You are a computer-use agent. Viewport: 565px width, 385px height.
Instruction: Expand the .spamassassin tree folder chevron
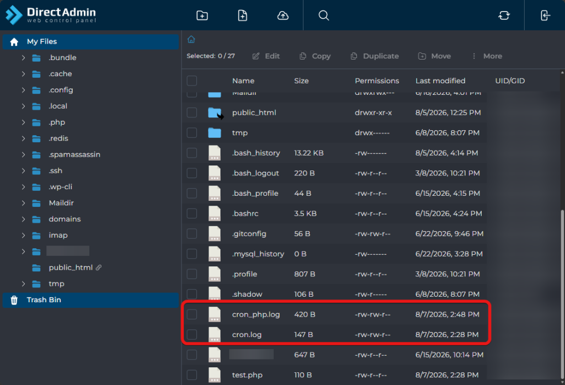(x=23, y=155)
